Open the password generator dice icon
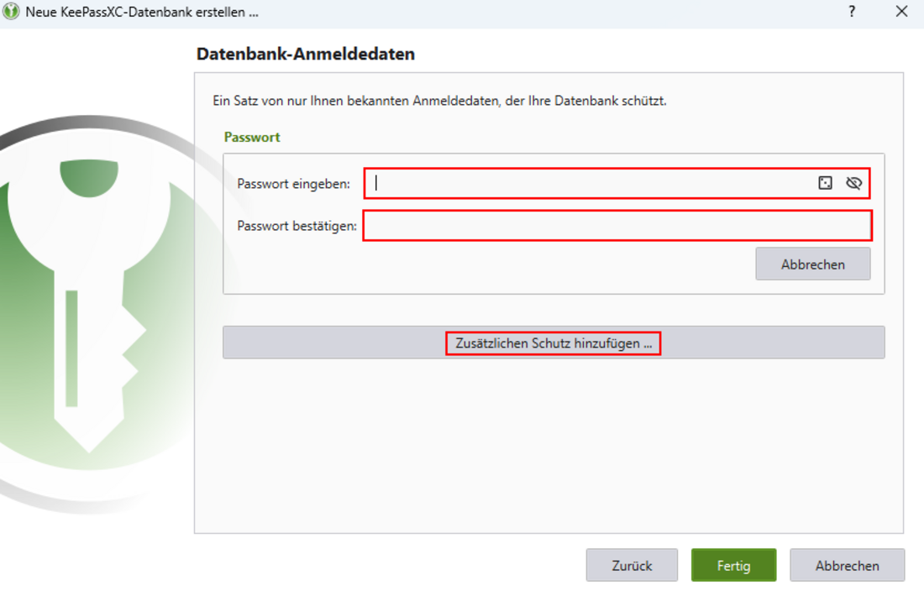This screenshot has height=596, width=924. [825, 183]
